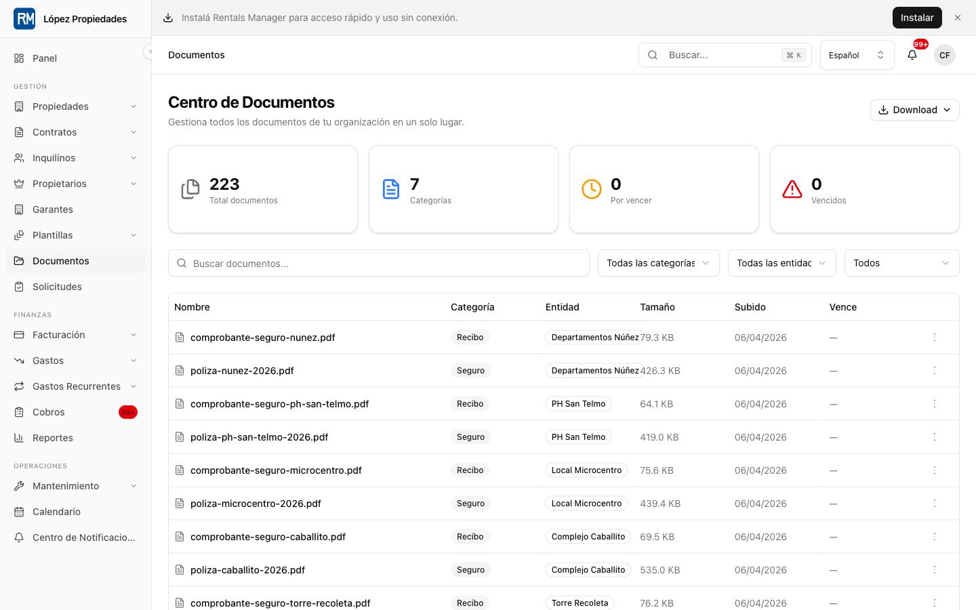Open the file comprobante-seguro-torre-recoleta.pdf
This screenshot has width=976, height=610.
click(x=280, y=603)
